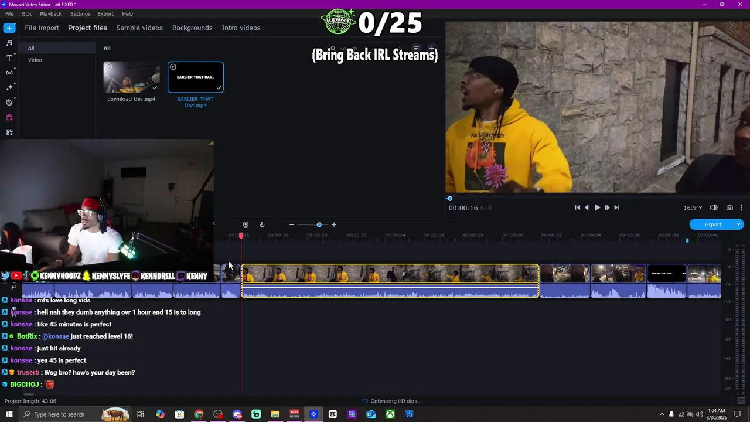Zoom in timeline with plus icon
This screenshot has height=422, width=750.
334,224
